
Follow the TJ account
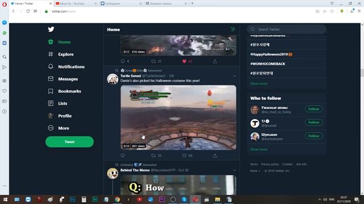pos(313,122)
